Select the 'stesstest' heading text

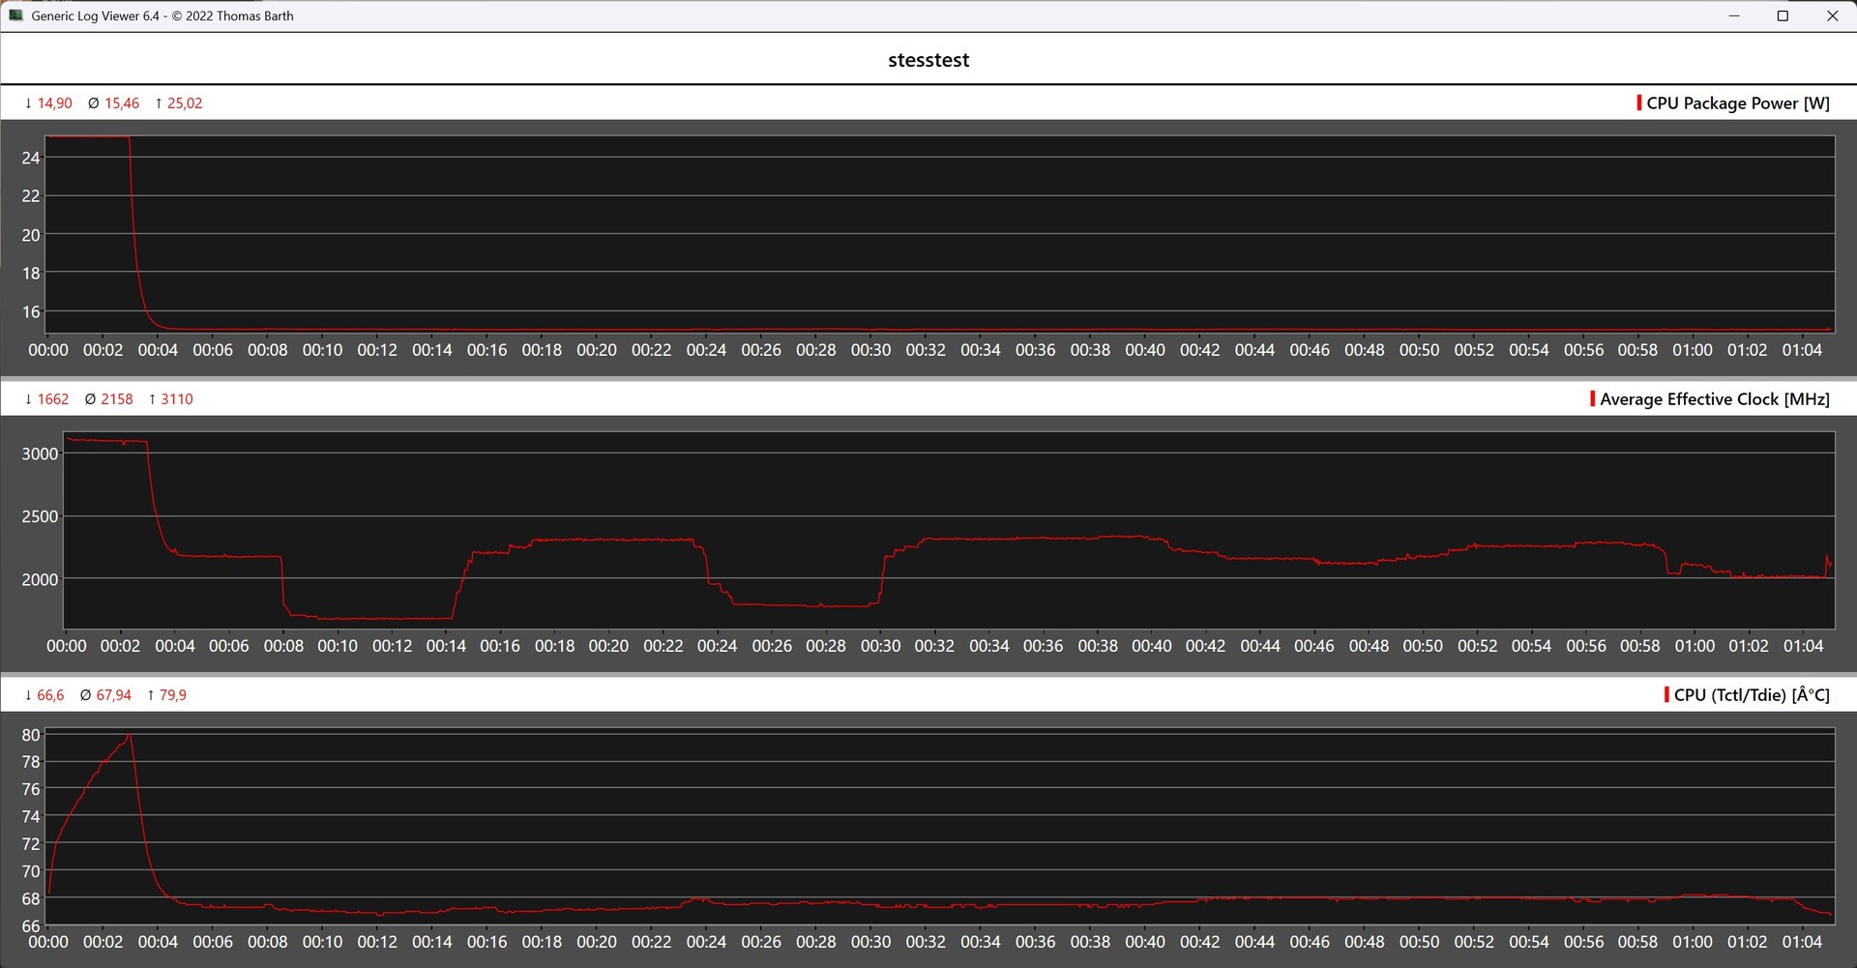[x=928, y=60]
